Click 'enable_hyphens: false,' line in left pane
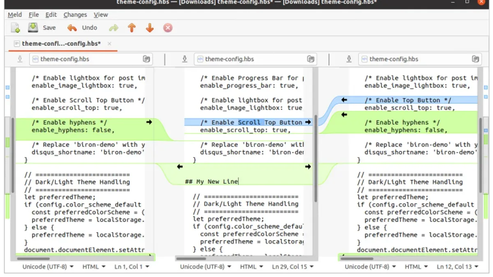This screenshot has height=277, width=493. tap(73, 130)
